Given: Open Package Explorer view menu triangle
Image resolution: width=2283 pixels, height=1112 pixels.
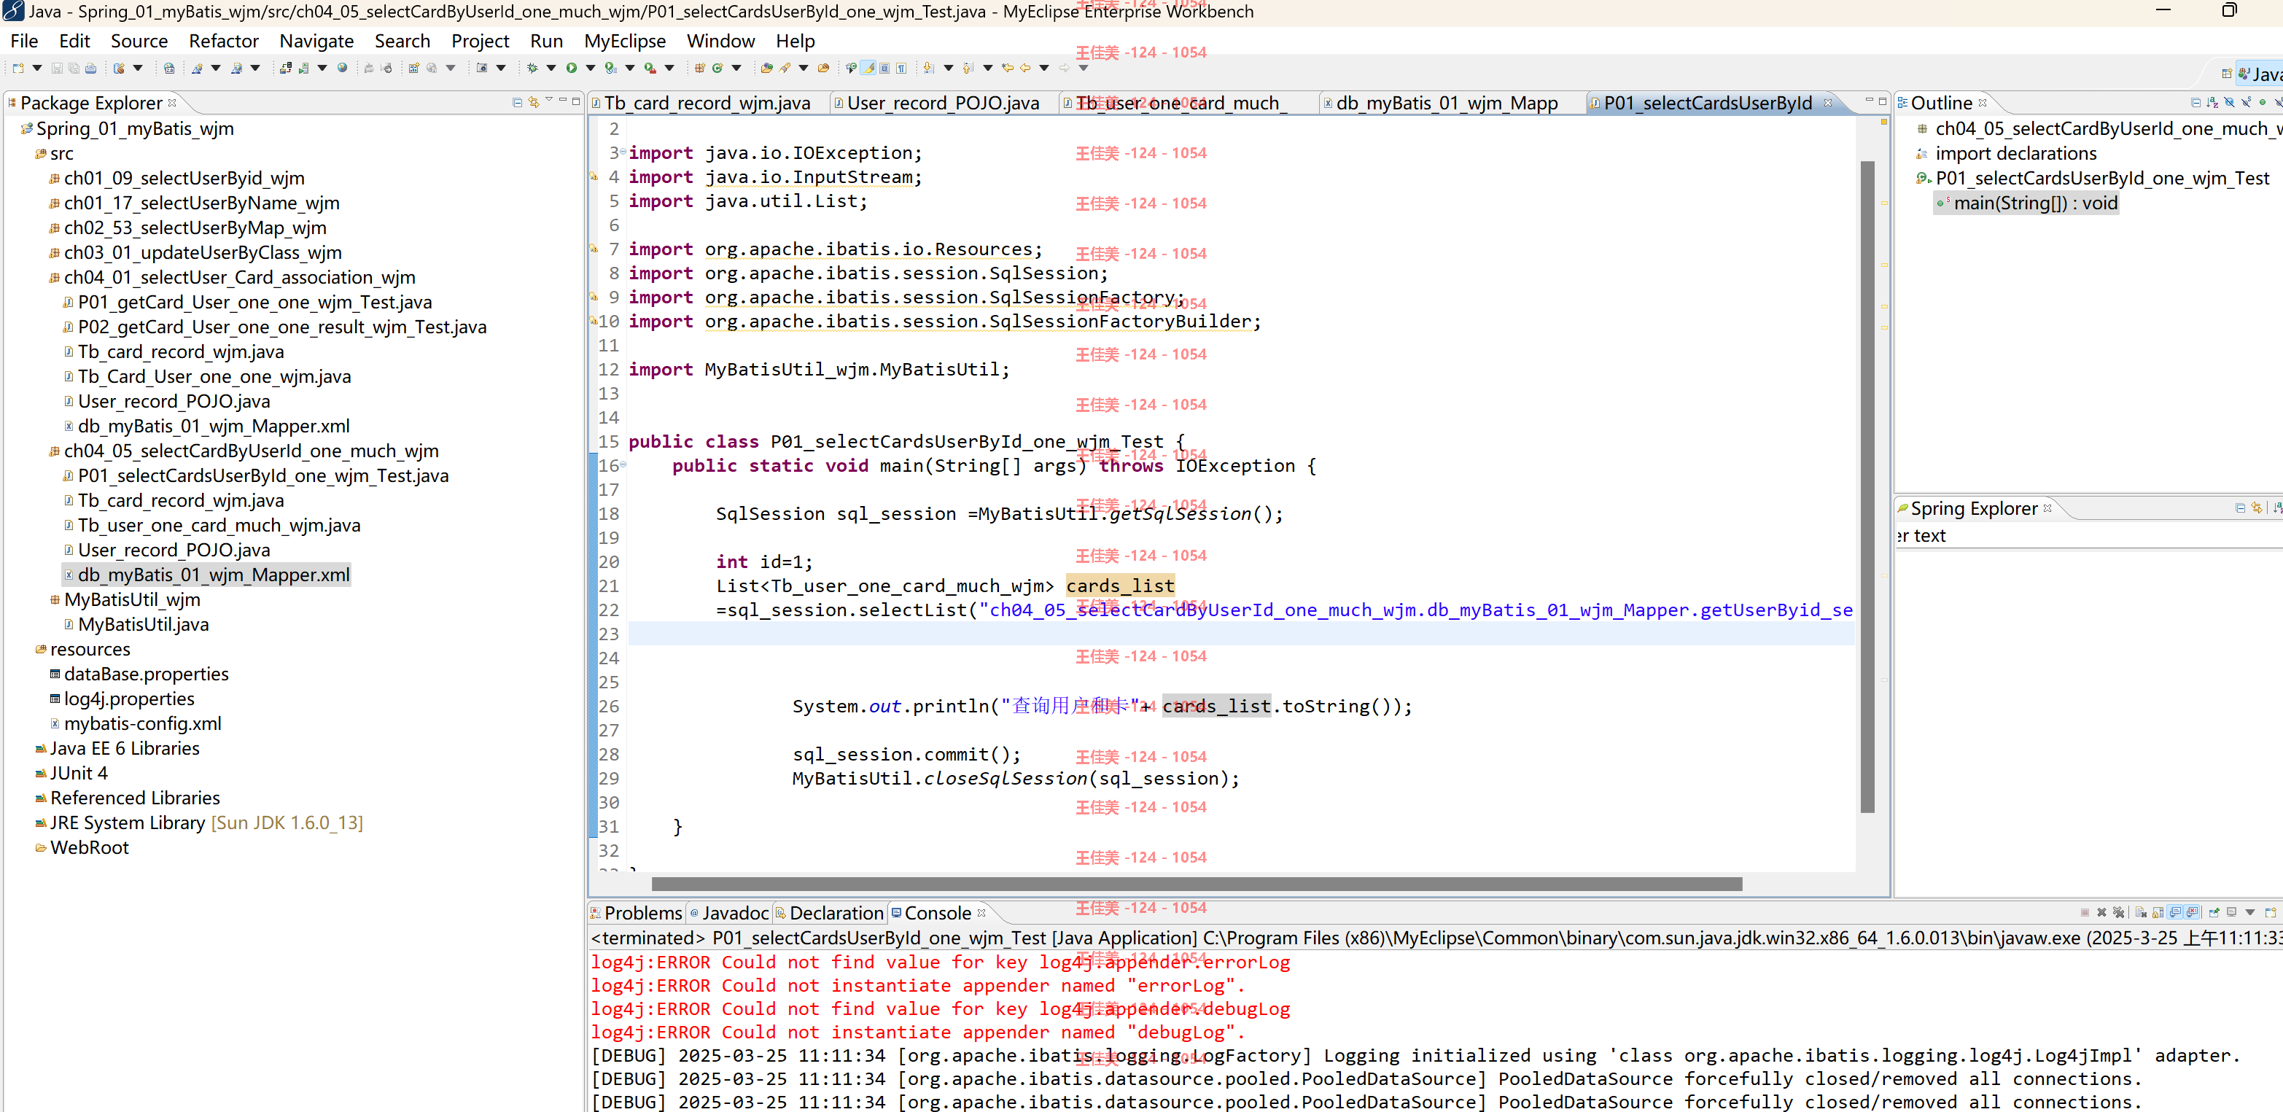Looking at the screenshot, I should (548, 99).
